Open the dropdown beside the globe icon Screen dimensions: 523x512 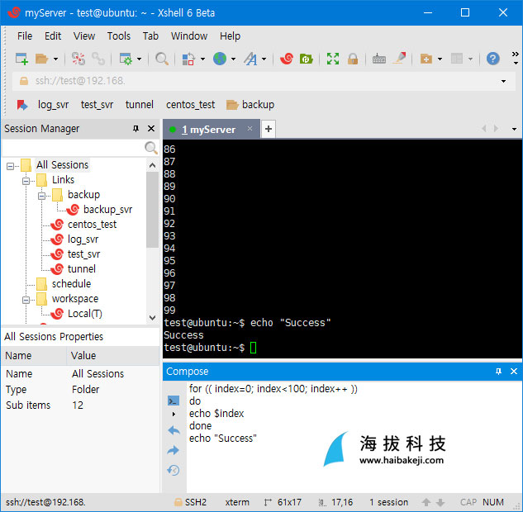pos(233,59)
